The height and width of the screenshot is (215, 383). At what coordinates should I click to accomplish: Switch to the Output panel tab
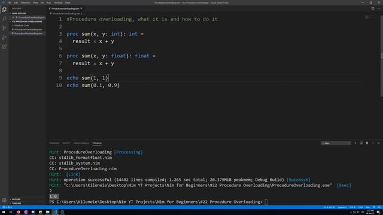pos(66,143)
